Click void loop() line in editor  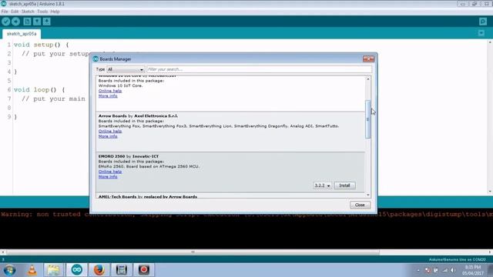(x=39, y=89)
